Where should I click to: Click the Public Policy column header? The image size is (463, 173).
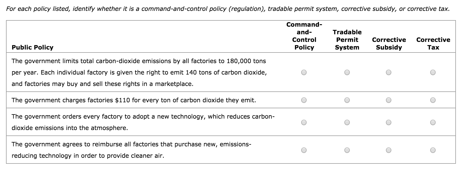(x=33, y=47)
